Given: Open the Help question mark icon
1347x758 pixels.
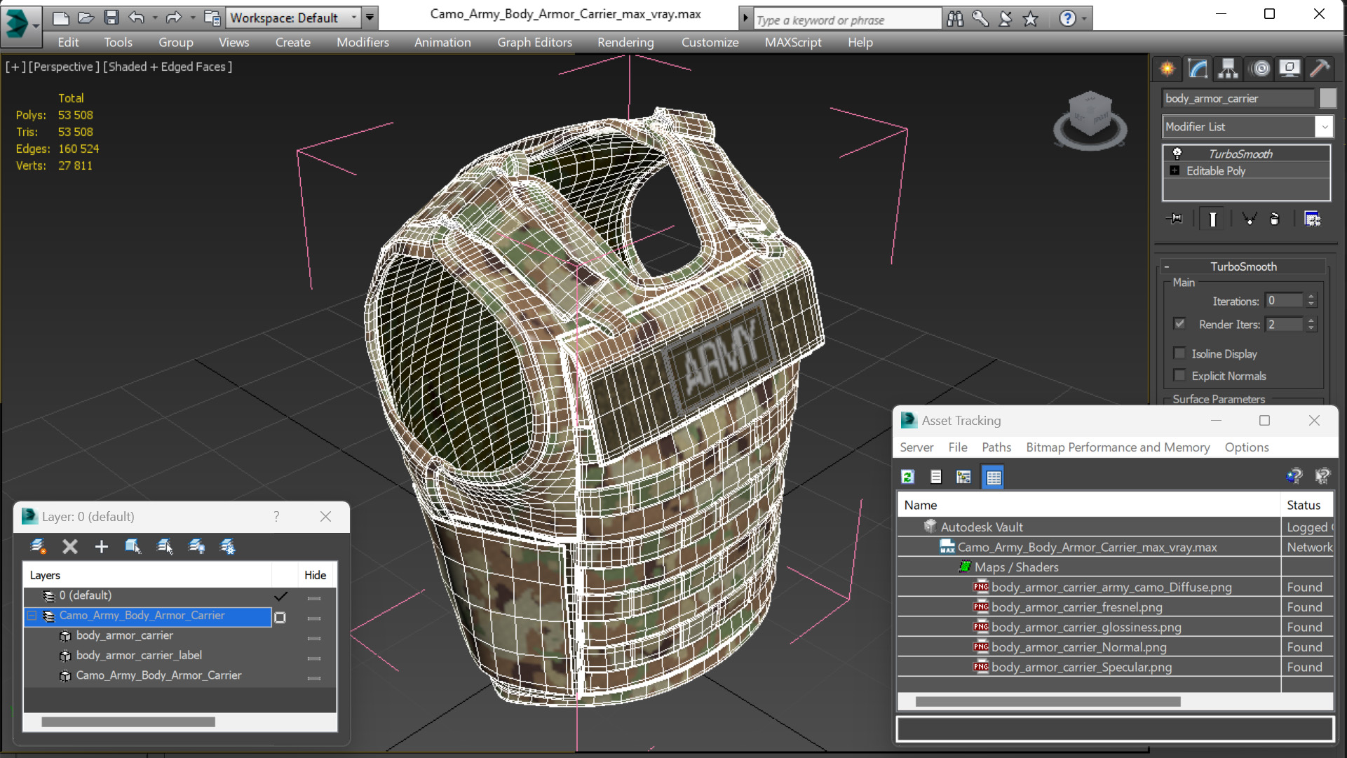Looking at the screenshot, I should [1067, 18].
